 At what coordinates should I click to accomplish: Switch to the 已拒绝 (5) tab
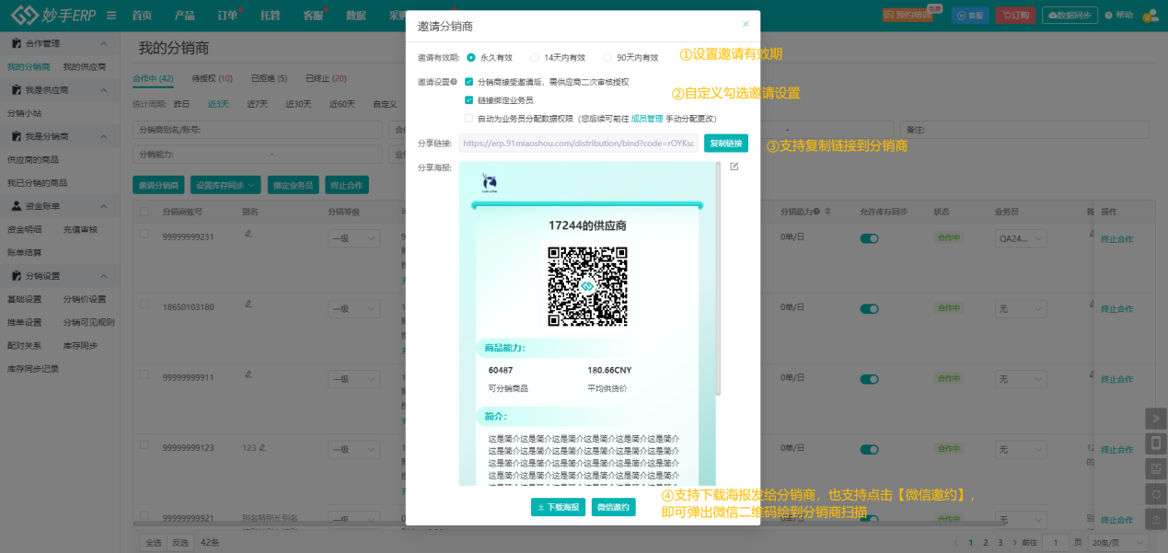pos(270,78)
